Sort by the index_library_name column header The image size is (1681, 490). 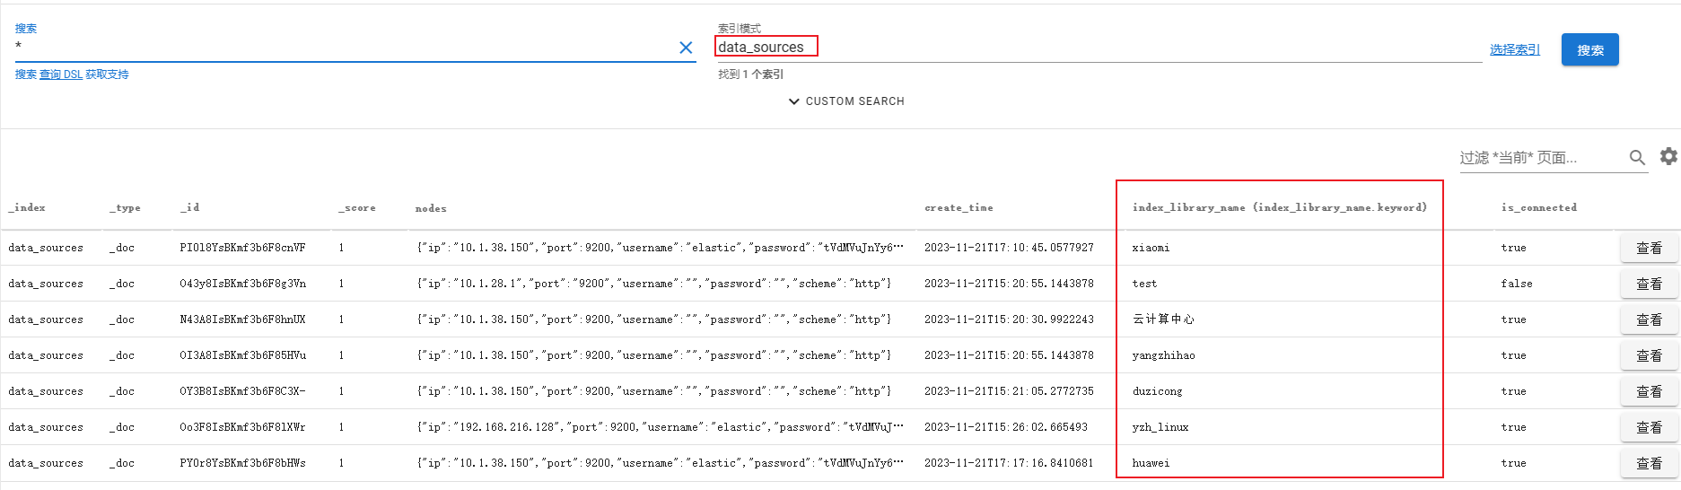click(1279, 207)
